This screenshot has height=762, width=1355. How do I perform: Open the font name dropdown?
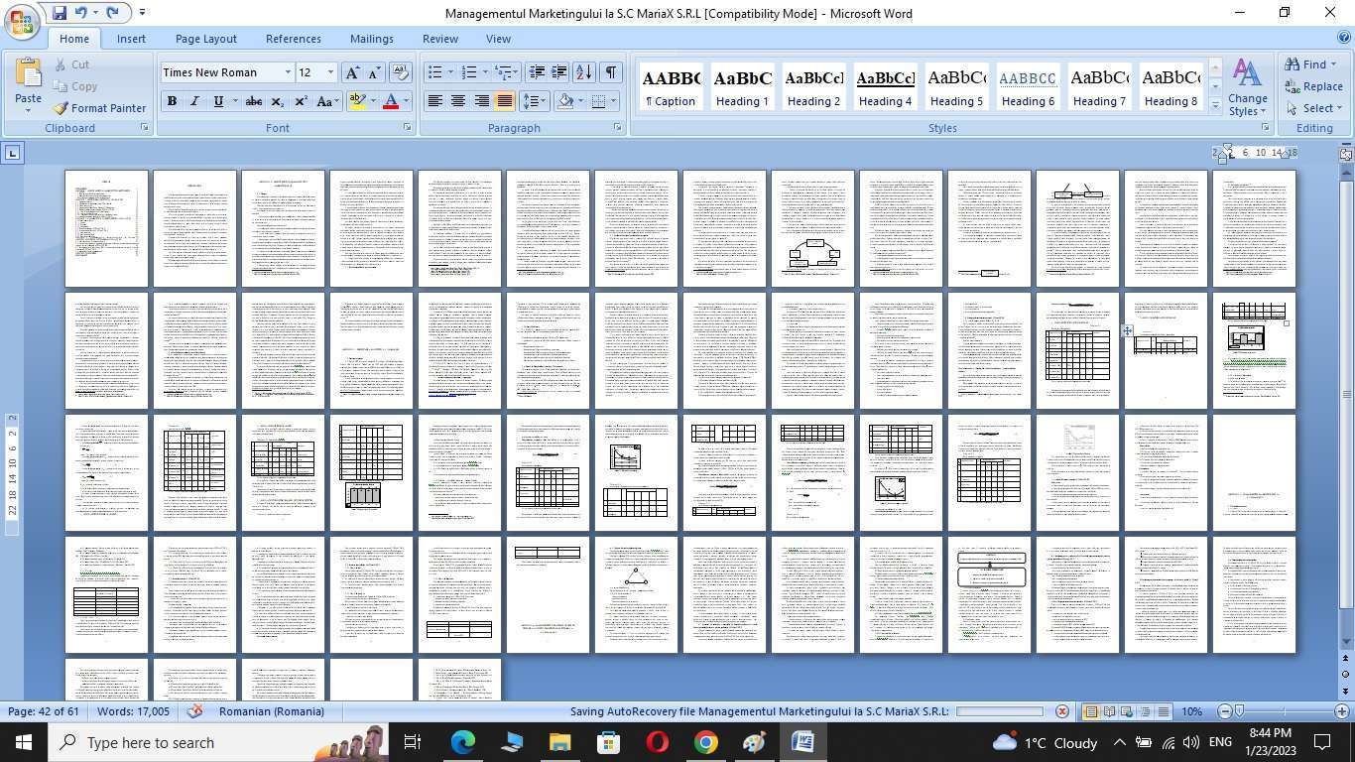click(288, 72)
